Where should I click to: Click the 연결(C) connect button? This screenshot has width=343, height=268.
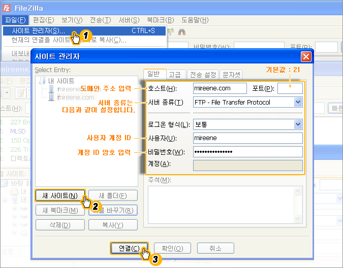[129, 248]
